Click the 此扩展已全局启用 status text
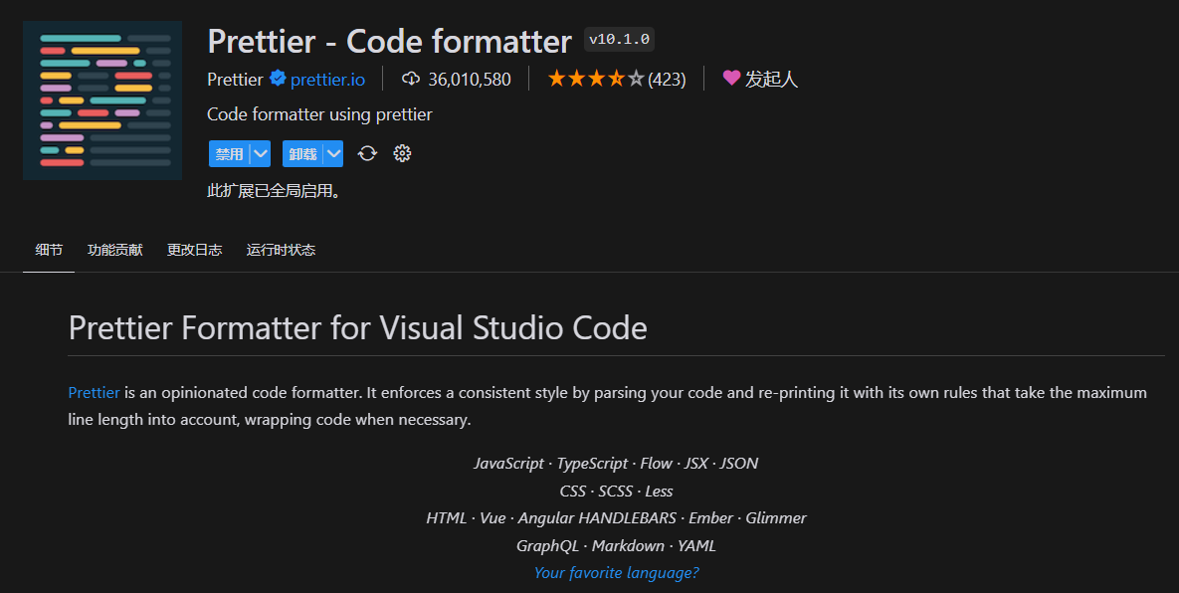The width and height of the screenshot is (1179, 593). (276, 191)
